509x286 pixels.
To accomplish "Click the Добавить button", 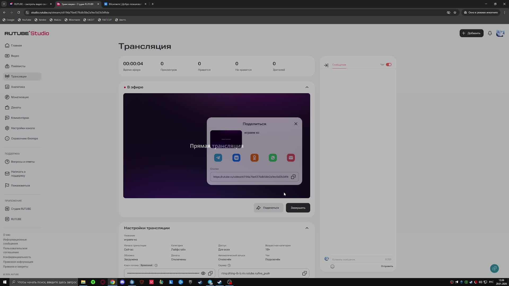I will point(471,33).
